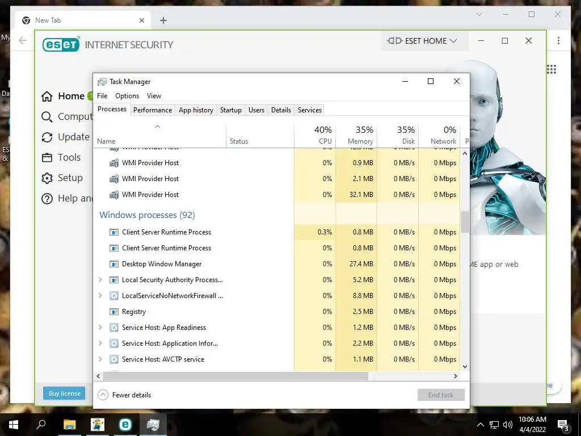This screenshot has width=581, height=436.
Task: Expand Service Host: App Readiness group
Action: tap(100, 328)
